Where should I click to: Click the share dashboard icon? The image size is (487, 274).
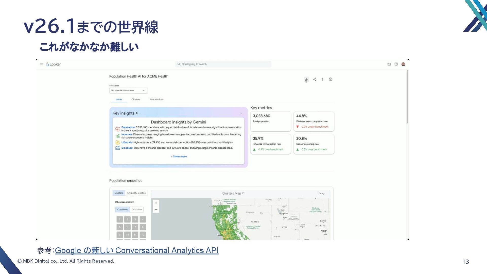(x=315, y=79)
